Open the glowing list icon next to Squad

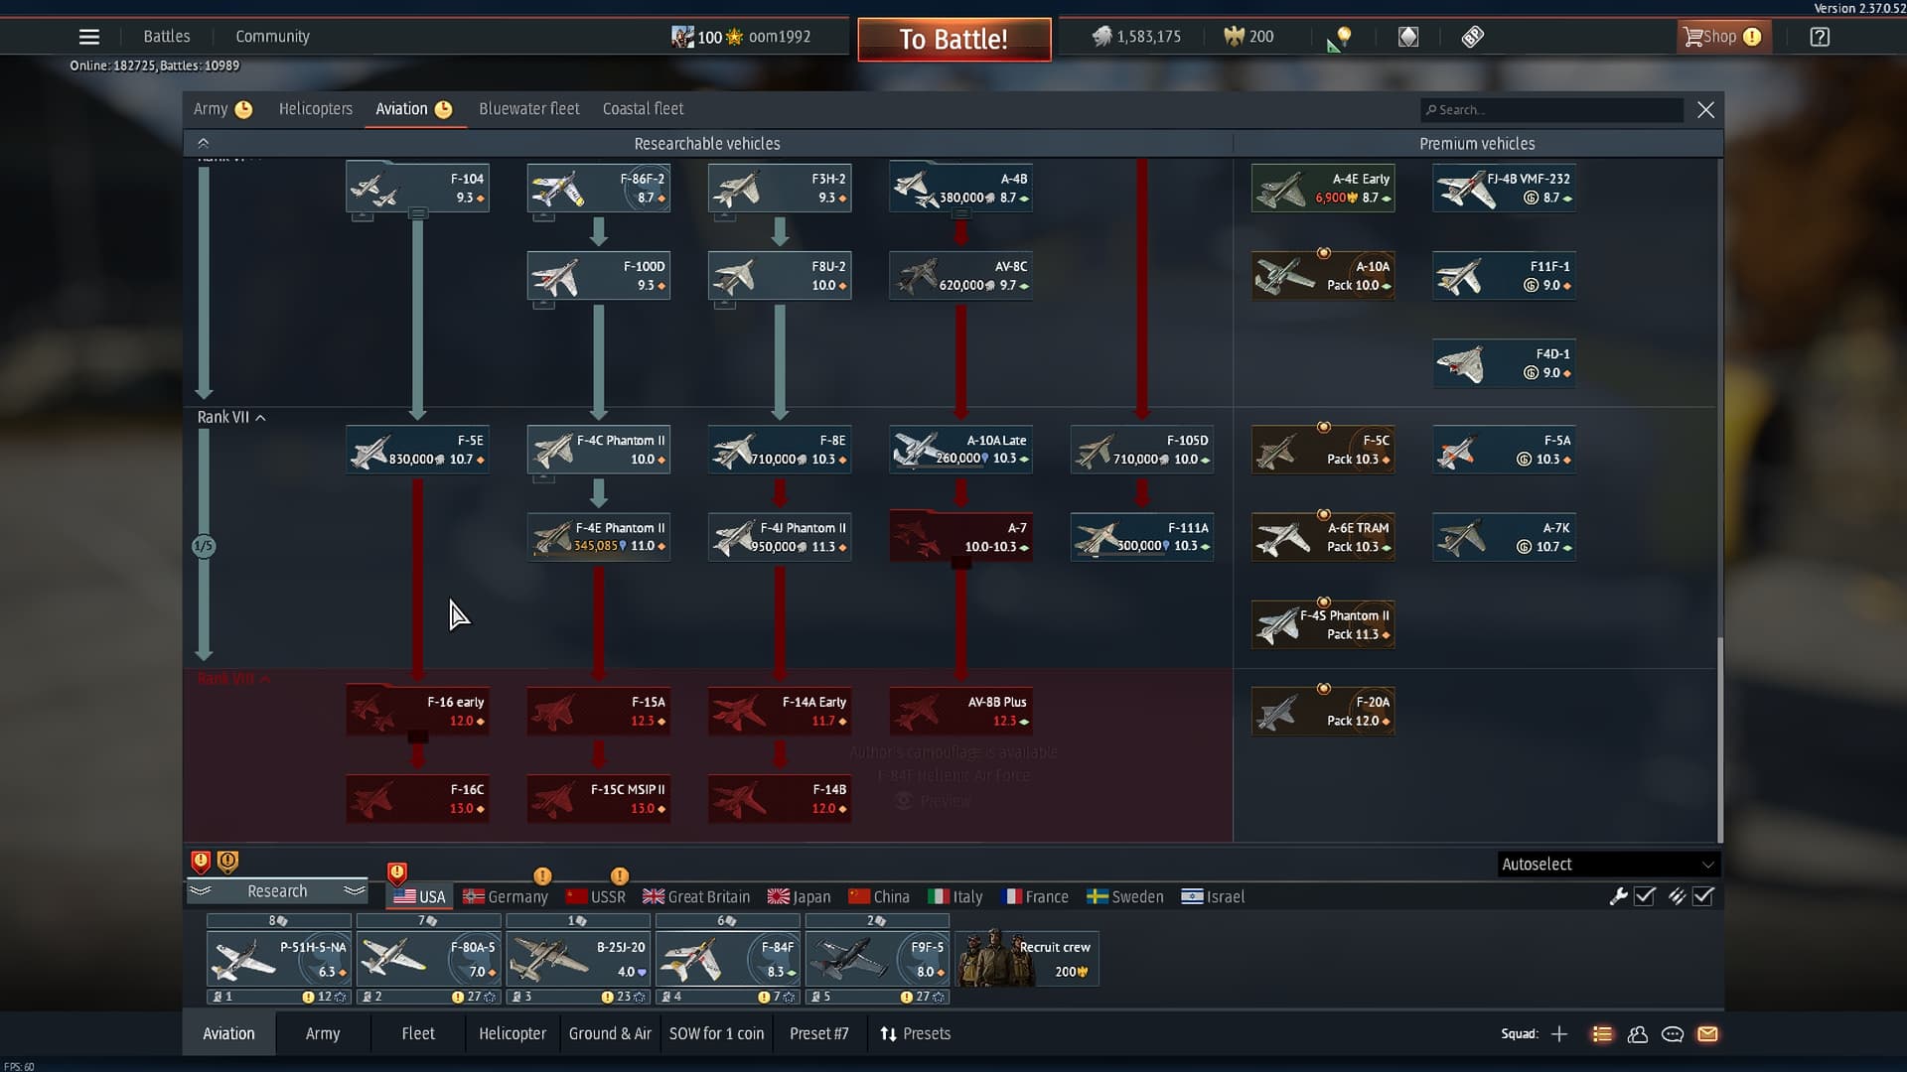tap(1602, 1034)
